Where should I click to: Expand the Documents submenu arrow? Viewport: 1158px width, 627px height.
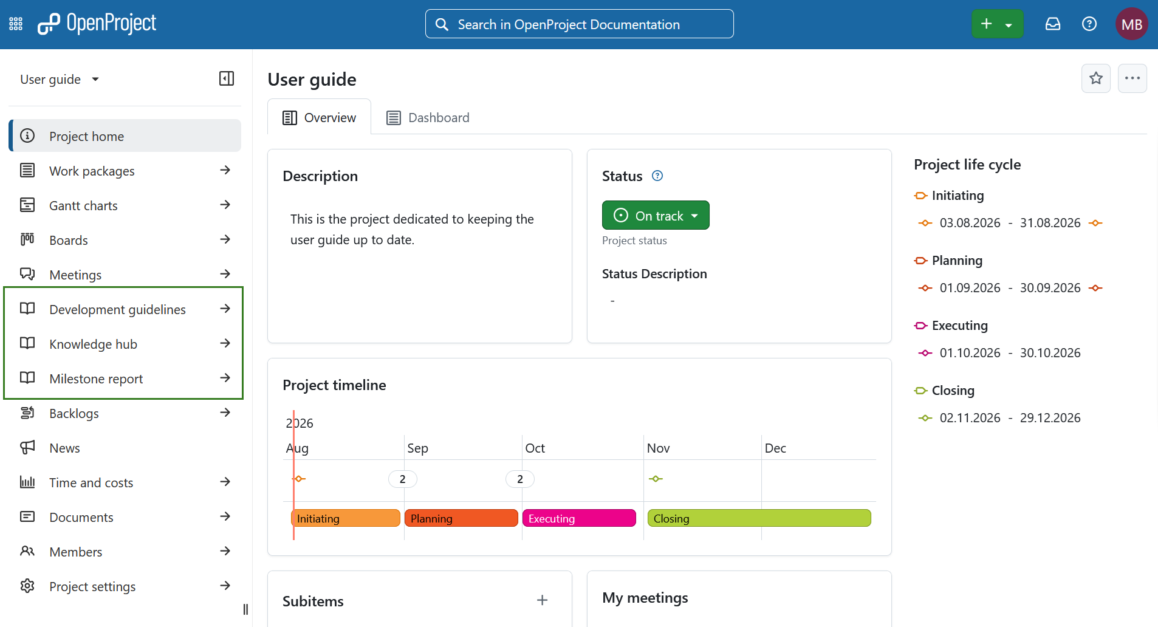pyautogui.click(x=225, y=516)
